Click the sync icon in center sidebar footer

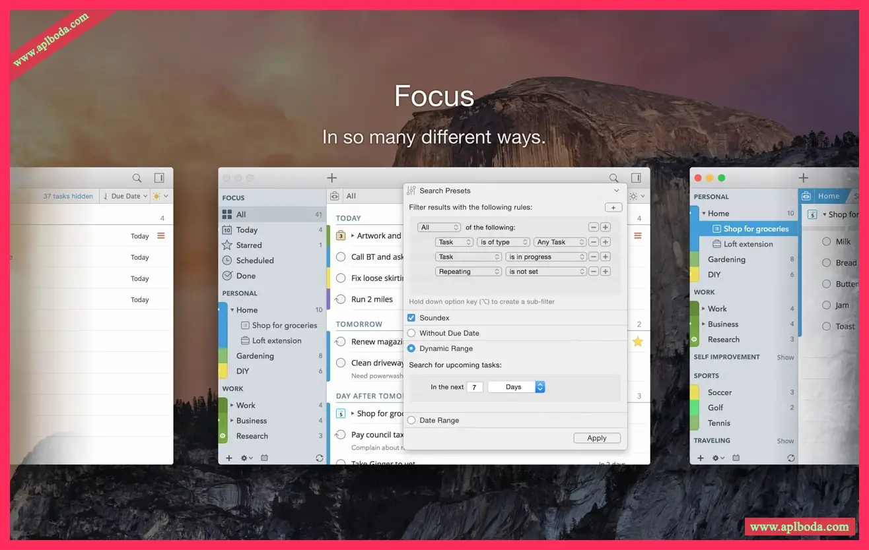(x=320, y=458)
